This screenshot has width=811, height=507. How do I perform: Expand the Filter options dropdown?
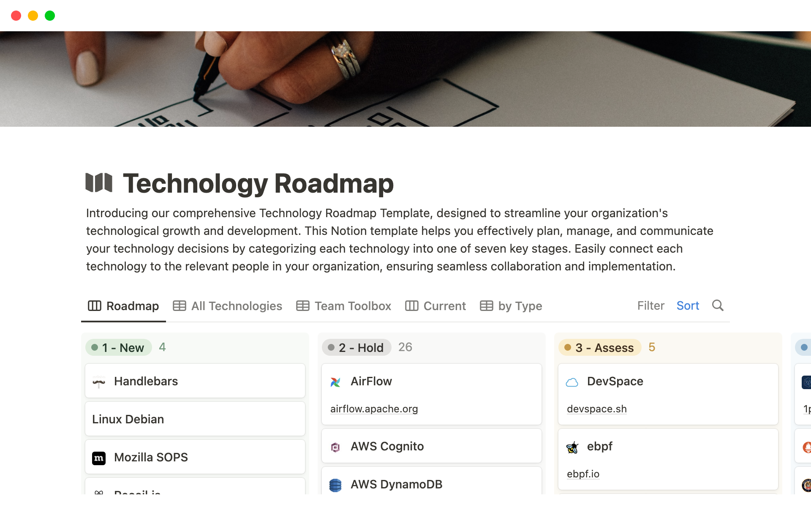point(650,305)
